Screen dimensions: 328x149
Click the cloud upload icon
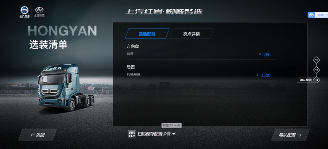(311, 15)
